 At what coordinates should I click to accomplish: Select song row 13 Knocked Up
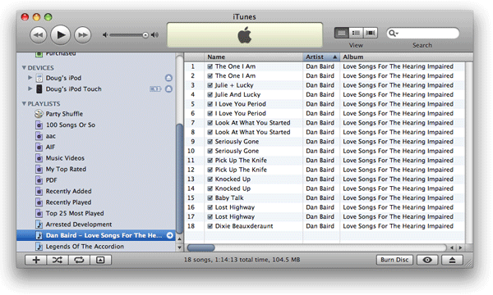[325, 179]
